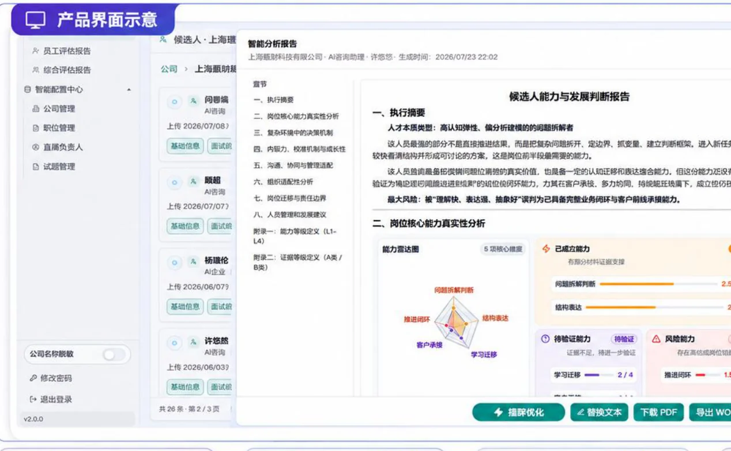731x451 pixels.
Task: Click the purple 待验证 badge
Action: pyautogui.click(x=624, y=339)
